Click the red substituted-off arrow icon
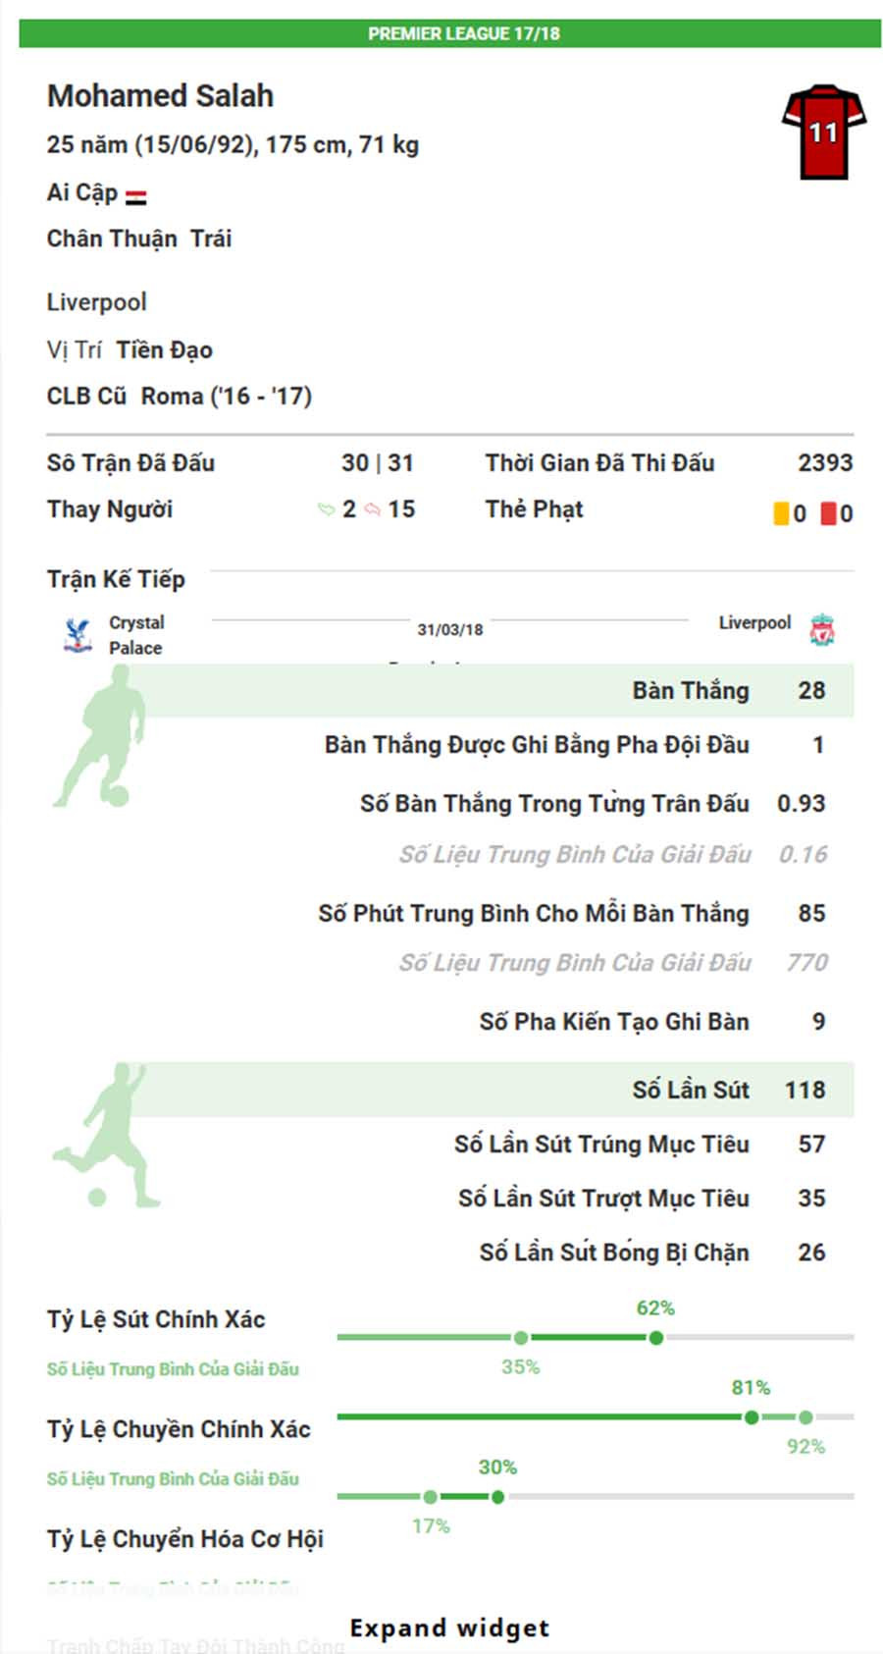 (x=372, y=509)
